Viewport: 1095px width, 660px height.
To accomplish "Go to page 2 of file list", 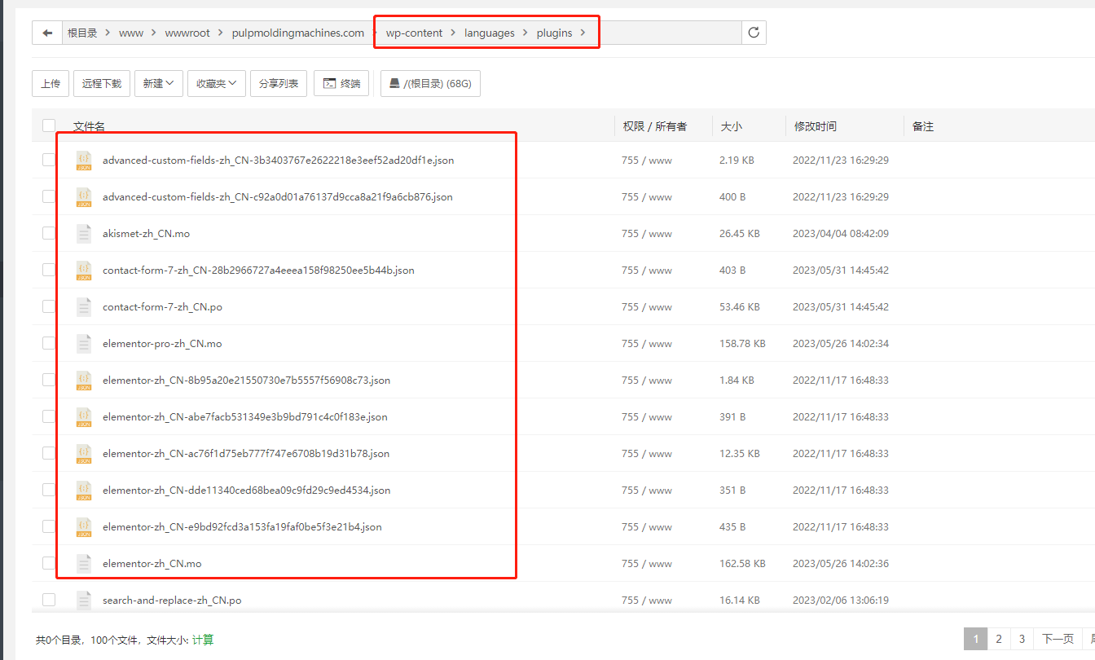I will 999,639.
